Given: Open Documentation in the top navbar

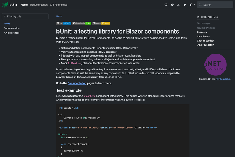Looking at the screenshot, I should click(39, 5).
